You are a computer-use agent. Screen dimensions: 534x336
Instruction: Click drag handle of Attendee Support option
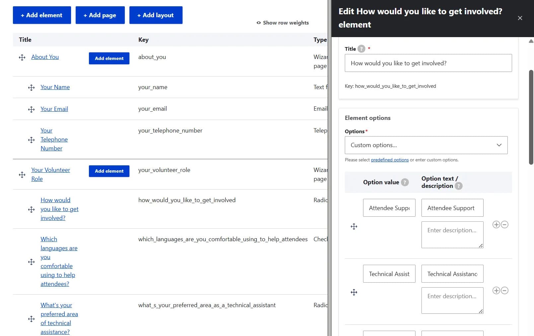tap(354, 226)
